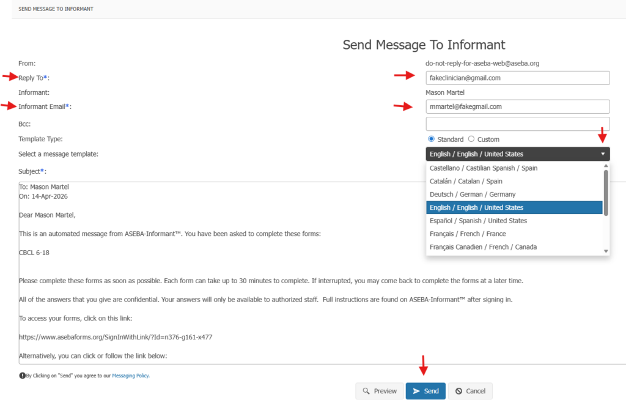
Task: Select Français / French / France option
Action: point(468,234)
